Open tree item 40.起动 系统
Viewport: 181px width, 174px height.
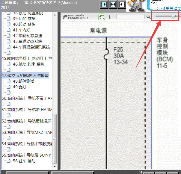(x=24, y=24)
